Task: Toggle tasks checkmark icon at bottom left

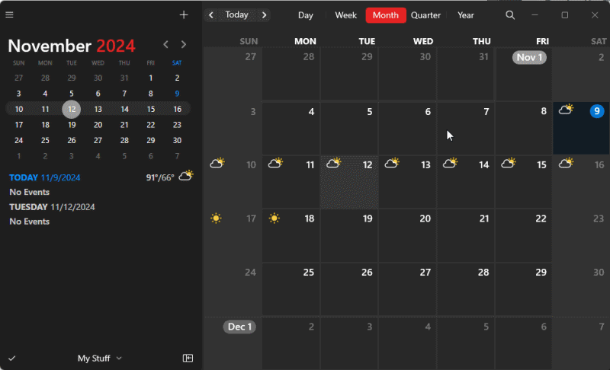Action: tap(12, 358)
